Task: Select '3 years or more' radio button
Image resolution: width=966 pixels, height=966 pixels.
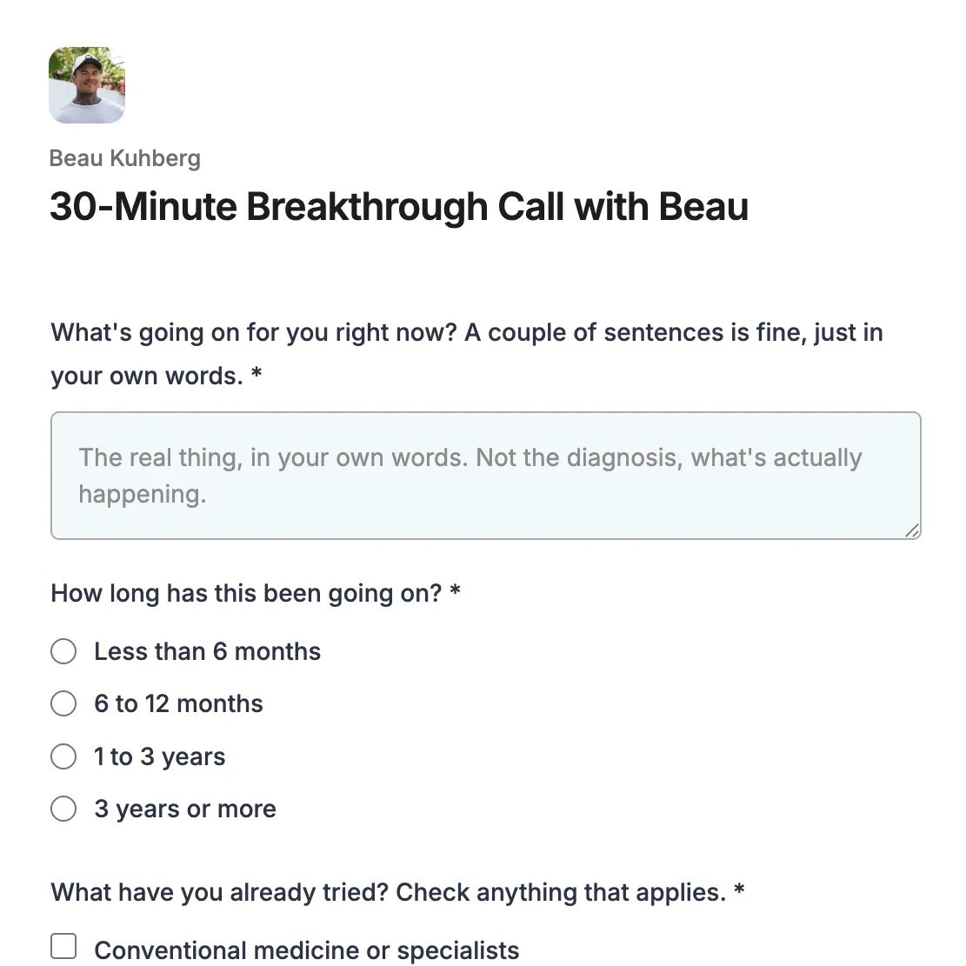Action: click(x=63, y=809)
